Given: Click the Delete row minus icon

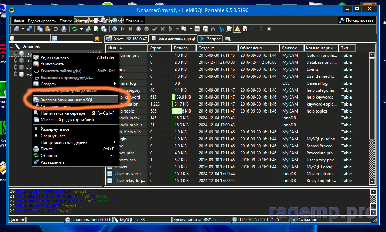Looking at the screenshot, I should coord(147,29).
